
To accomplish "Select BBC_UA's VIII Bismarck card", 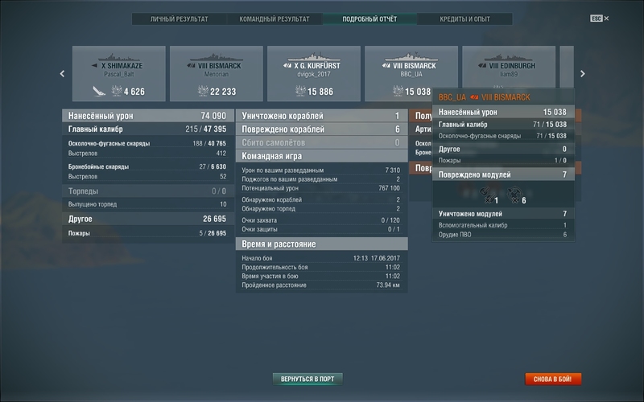I will [411, 73].
